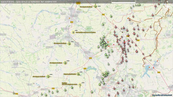Select the green unit marker in bottom-left corner
Screen dimensions: 173x97
click(x=14, y=93)
